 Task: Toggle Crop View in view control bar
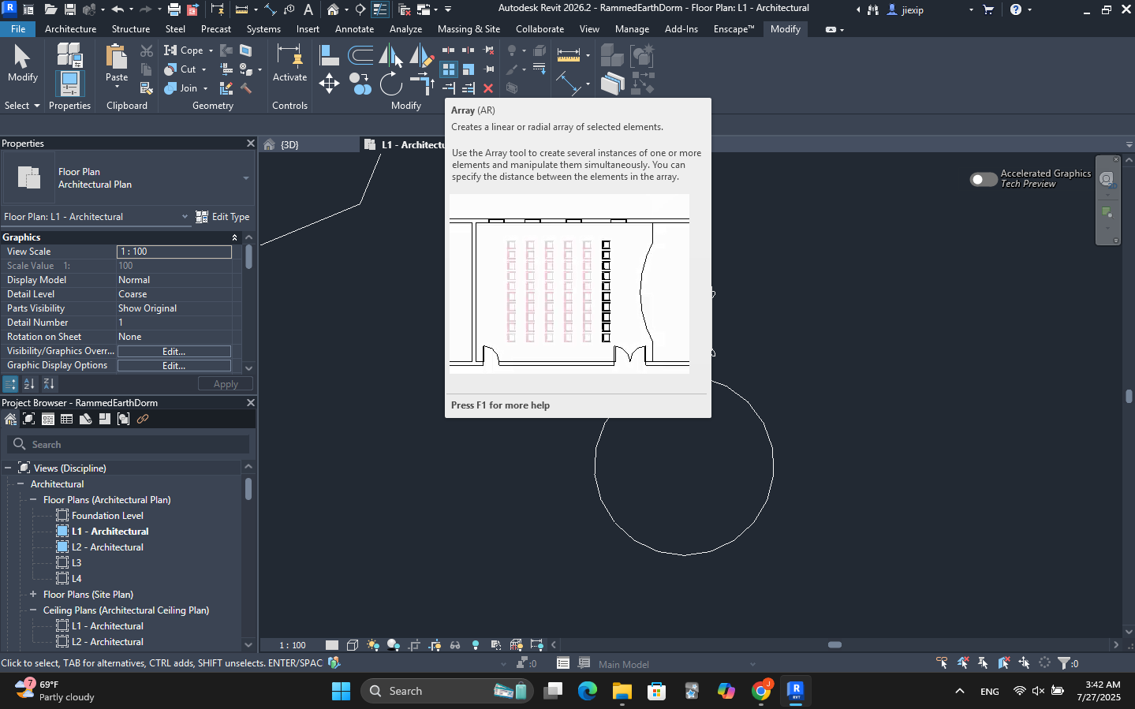pos(414,645)
